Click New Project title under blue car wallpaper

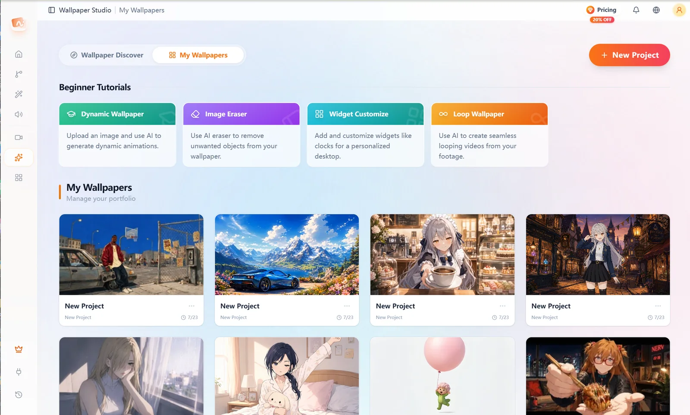point(240,306)
